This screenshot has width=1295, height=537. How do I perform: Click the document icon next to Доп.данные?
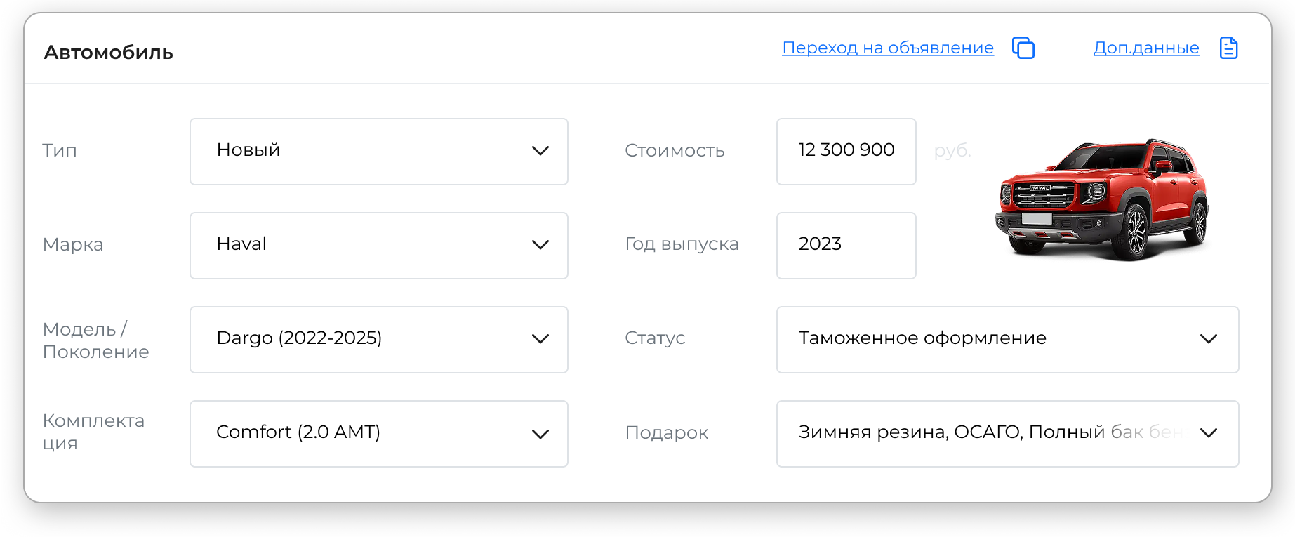point(1228,48)
